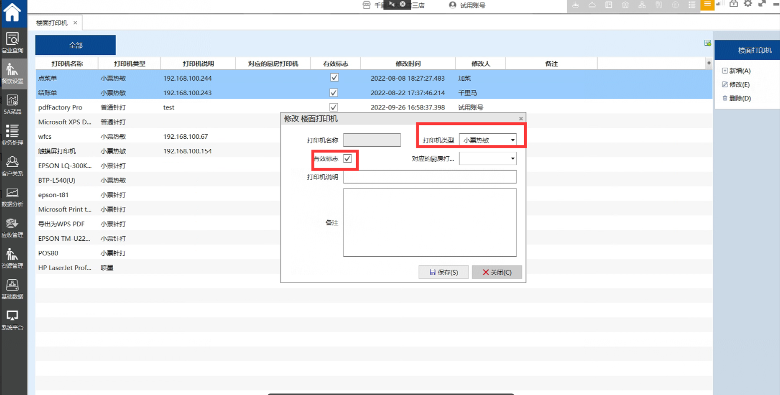Click the 关闭(C) button in dialog
The image size is (780, 395).
(497, 272)
